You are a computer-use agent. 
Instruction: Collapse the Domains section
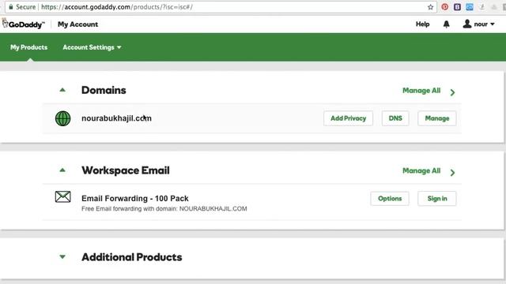[x=62, y=90]
